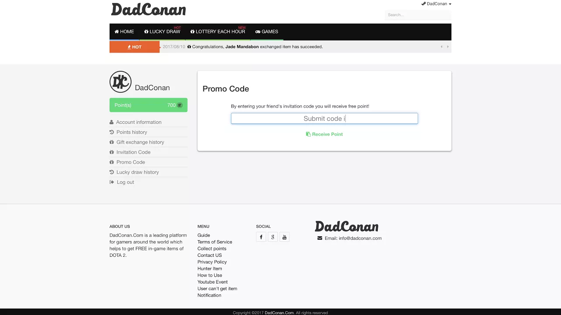Image resolution: width=561 pixels, height=315 pixels.
Task: Open Notification footer link
Action: [209, 295]
